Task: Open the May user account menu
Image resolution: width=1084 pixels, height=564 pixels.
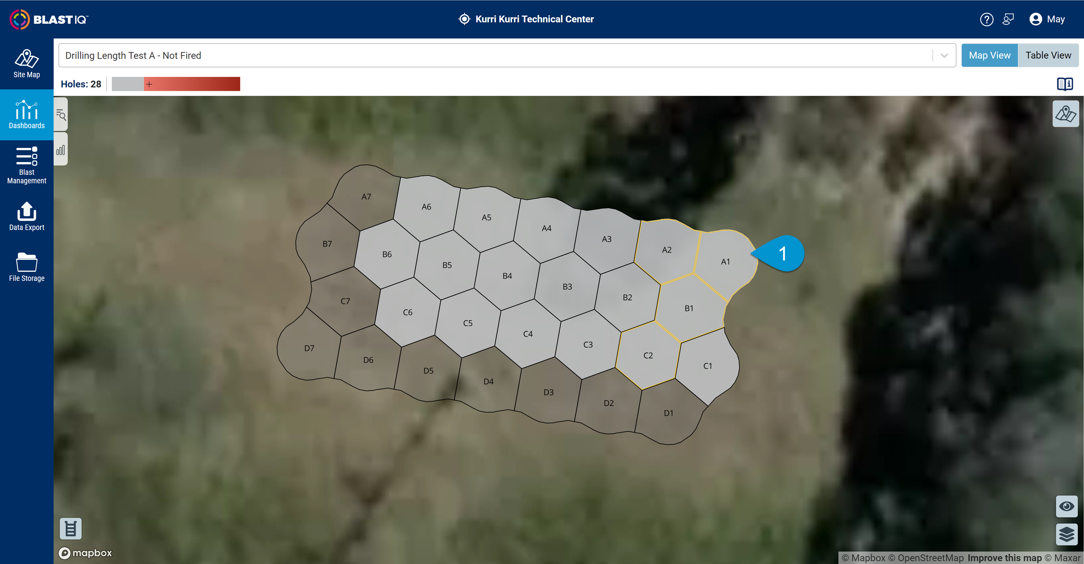Action: [x=1047, y=19]
